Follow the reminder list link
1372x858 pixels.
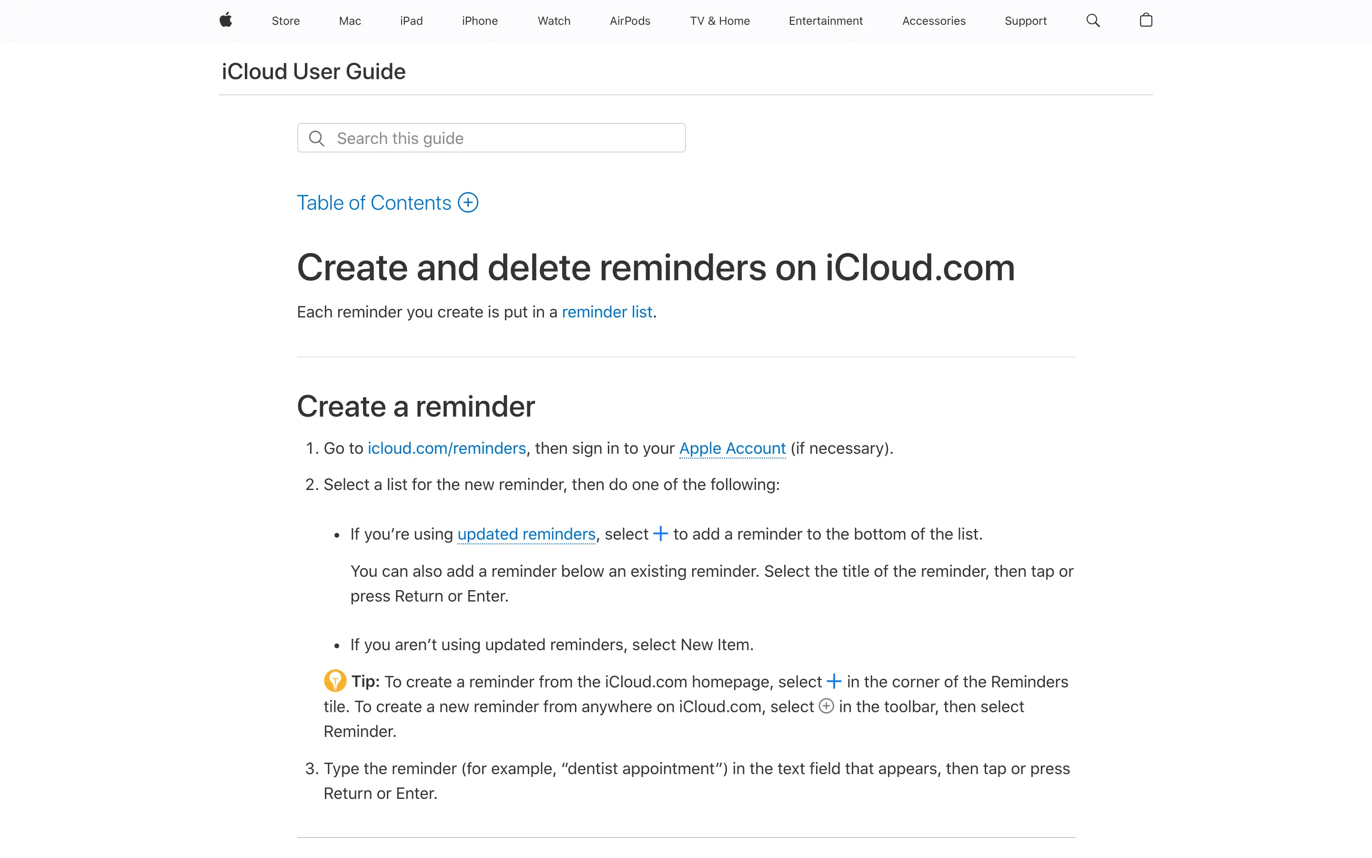click(606, 312)
